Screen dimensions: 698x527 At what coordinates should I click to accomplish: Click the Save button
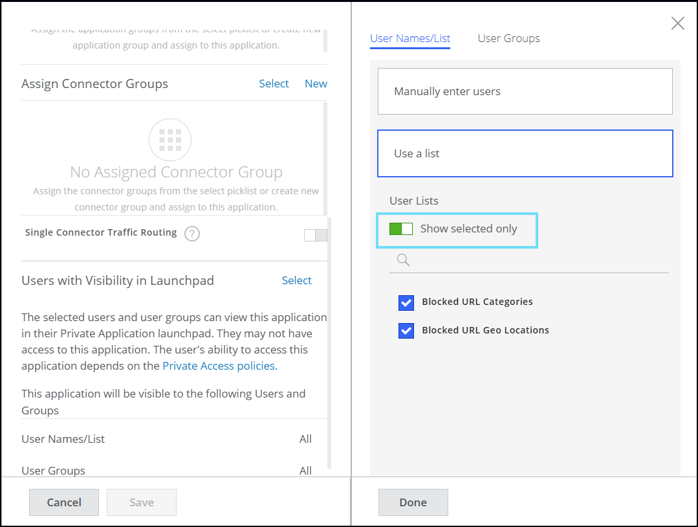[x=142, y=502]
